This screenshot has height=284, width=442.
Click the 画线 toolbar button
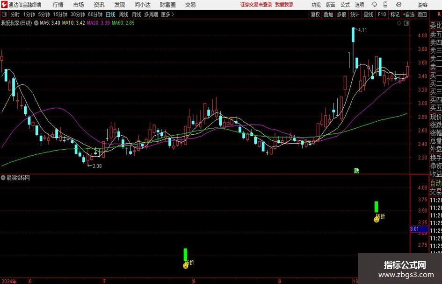coord(369,14)
